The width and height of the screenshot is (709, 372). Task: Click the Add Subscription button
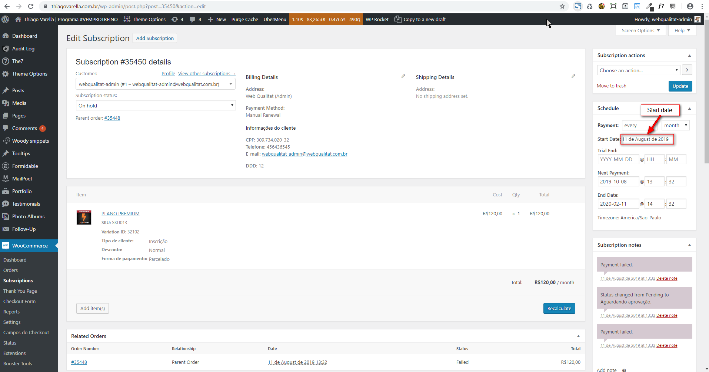coord(155,38)
